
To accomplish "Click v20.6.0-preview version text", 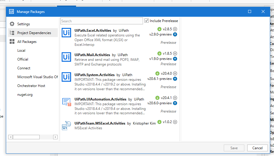I will [x=160, y=103].
